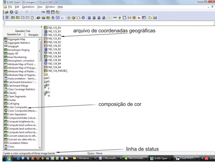Viewport: 215px width, 162px height.
Task: Click the yellow folder icon in the object toolbar
Action: [x=150, y=18]
